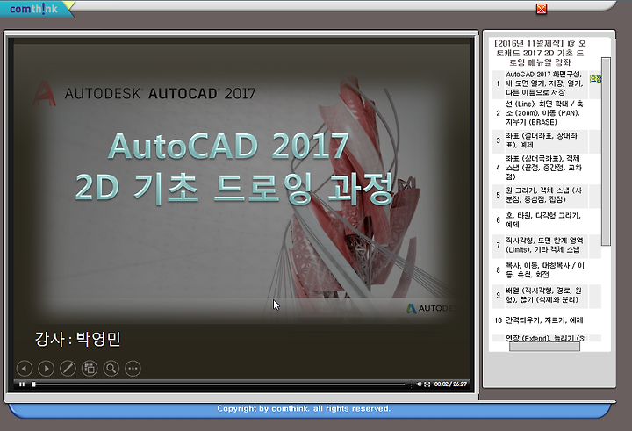Click the lesson number 8 cell

[x=498, y=270]
